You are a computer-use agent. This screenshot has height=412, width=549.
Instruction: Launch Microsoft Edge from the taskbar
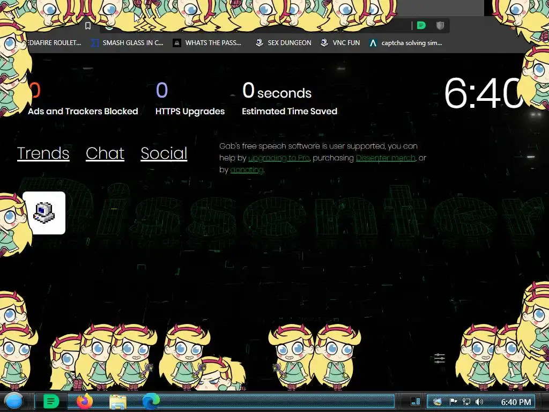[151, 401]
